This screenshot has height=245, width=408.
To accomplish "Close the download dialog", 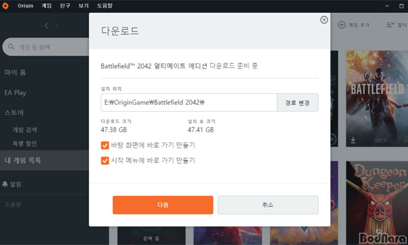I will tap(324, 20).
